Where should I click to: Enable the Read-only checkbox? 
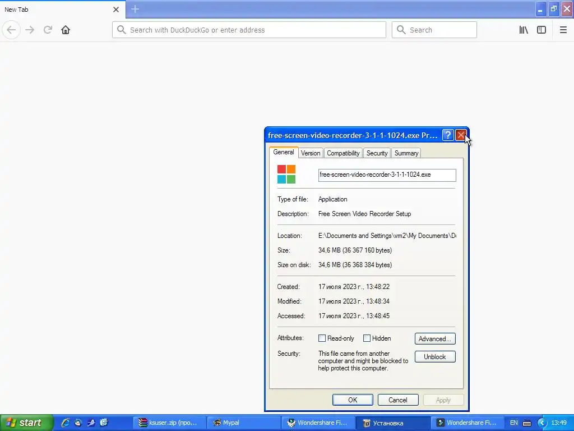pos(322,338)
